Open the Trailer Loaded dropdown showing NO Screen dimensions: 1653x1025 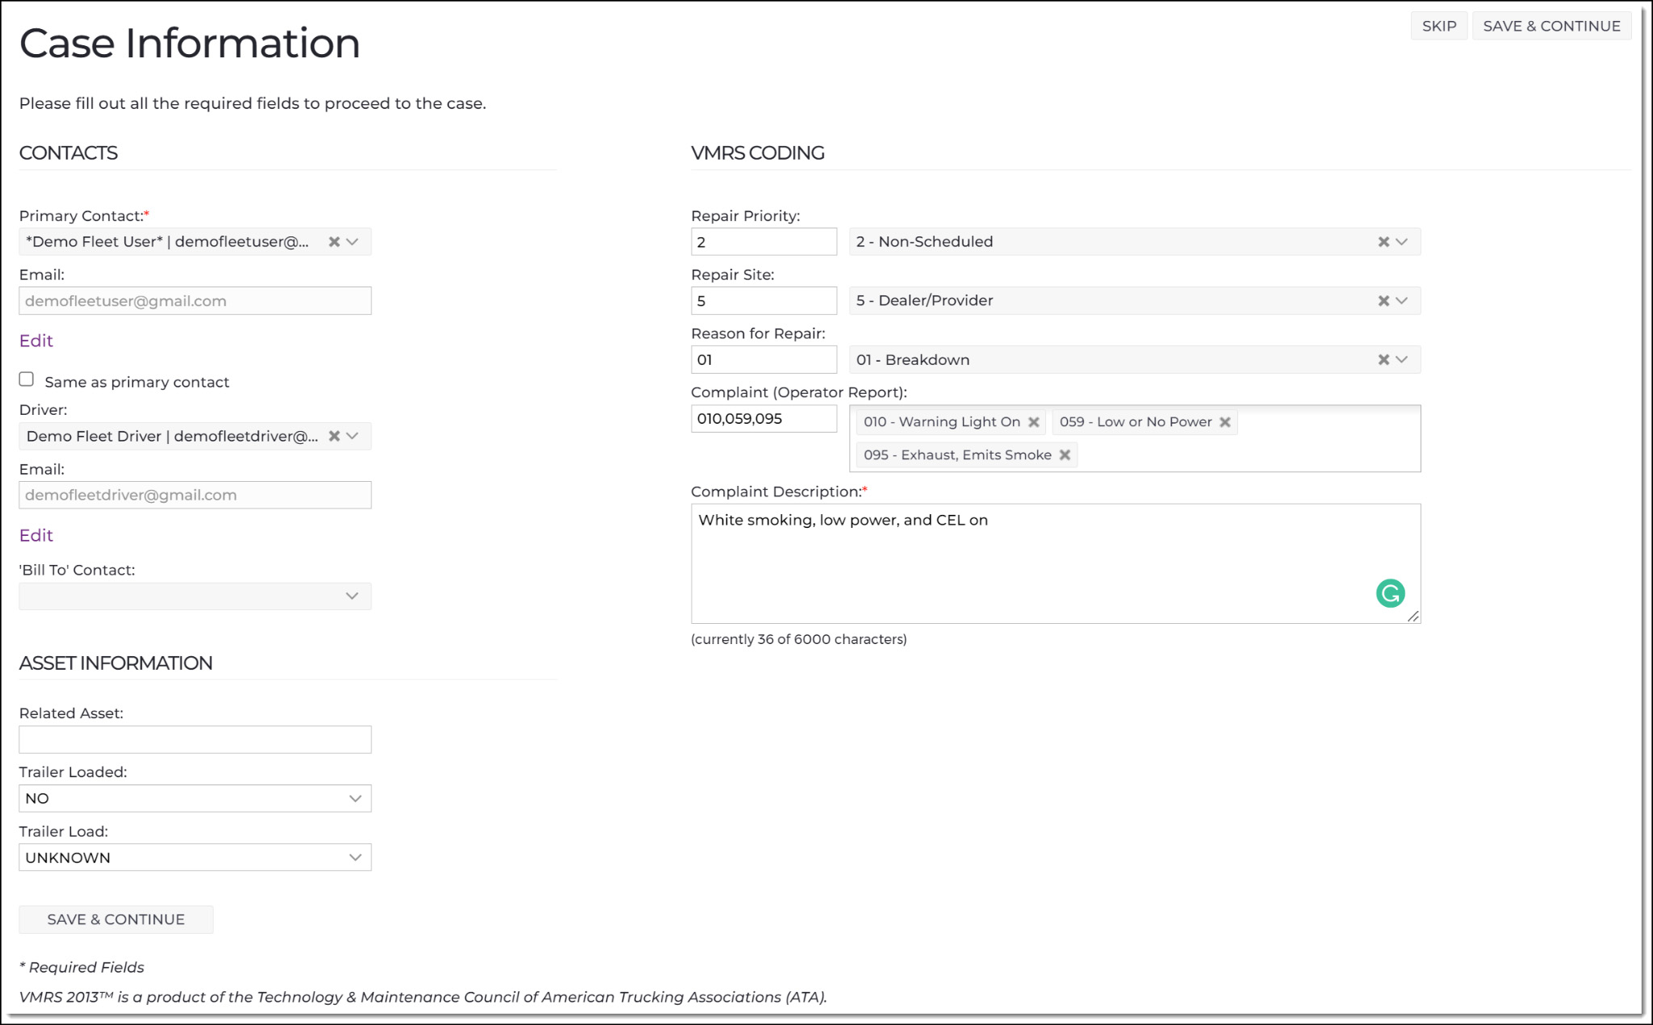coord(195,799)
